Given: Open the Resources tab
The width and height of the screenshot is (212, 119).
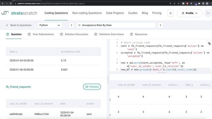Looking at the screenshot, I should click(138, 34).
